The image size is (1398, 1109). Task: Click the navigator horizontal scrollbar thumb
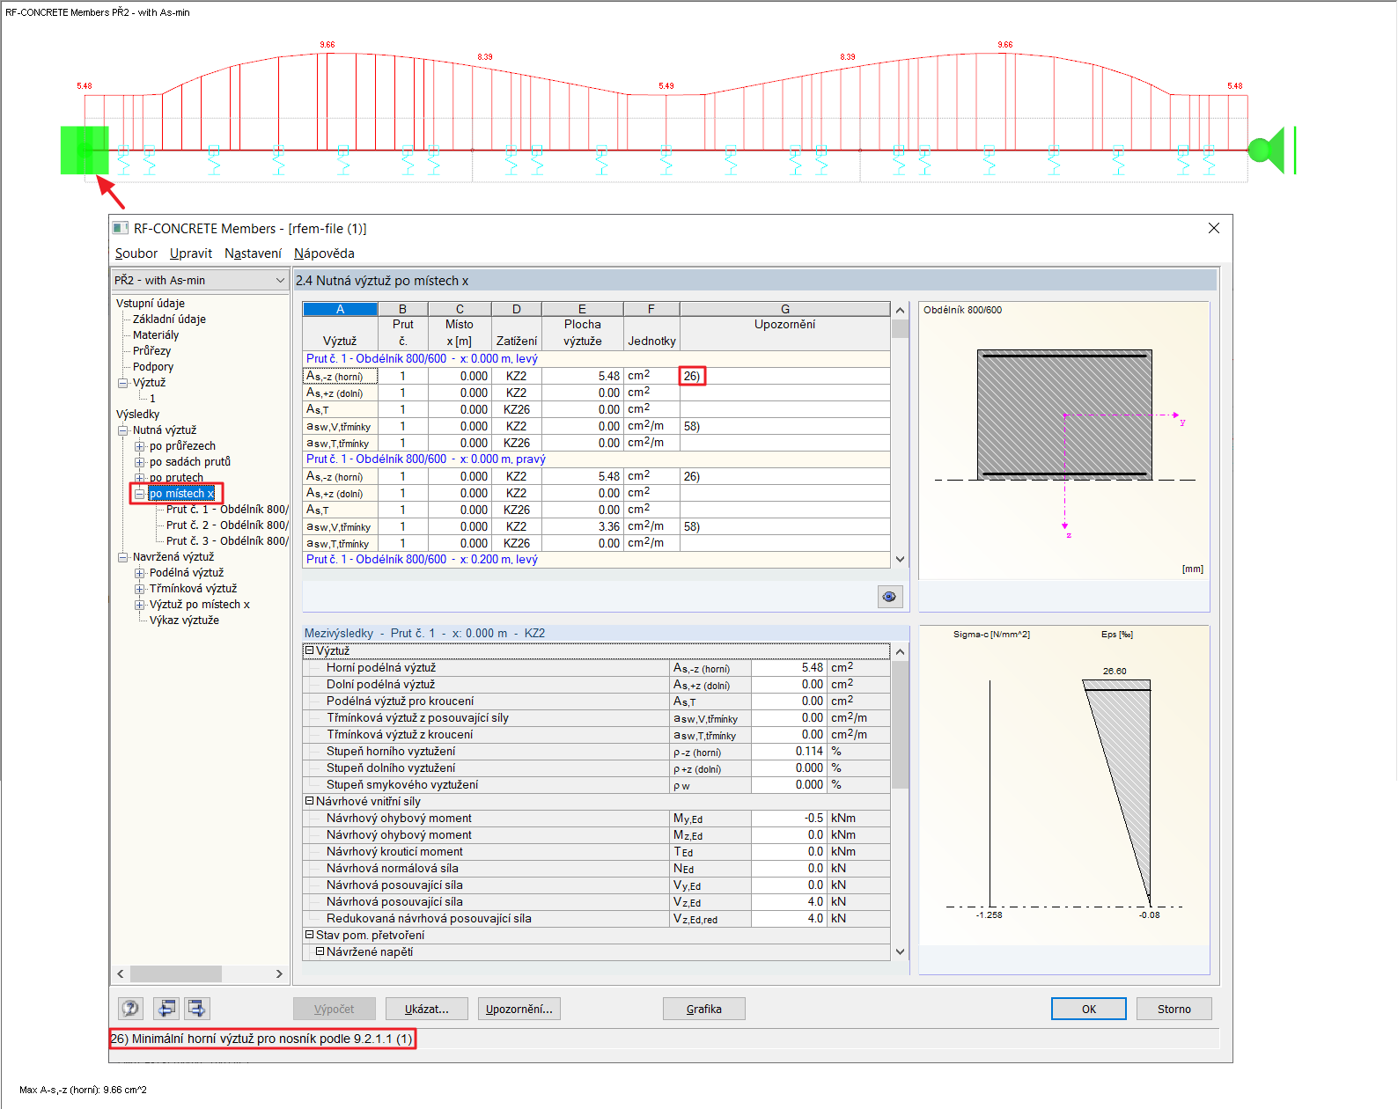(x=175, y=973)
